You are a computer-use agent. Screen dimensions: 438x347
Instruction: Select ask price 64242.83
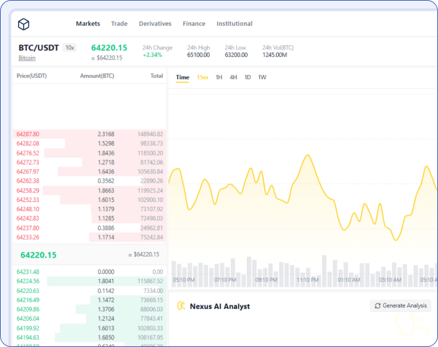(28, 218)
